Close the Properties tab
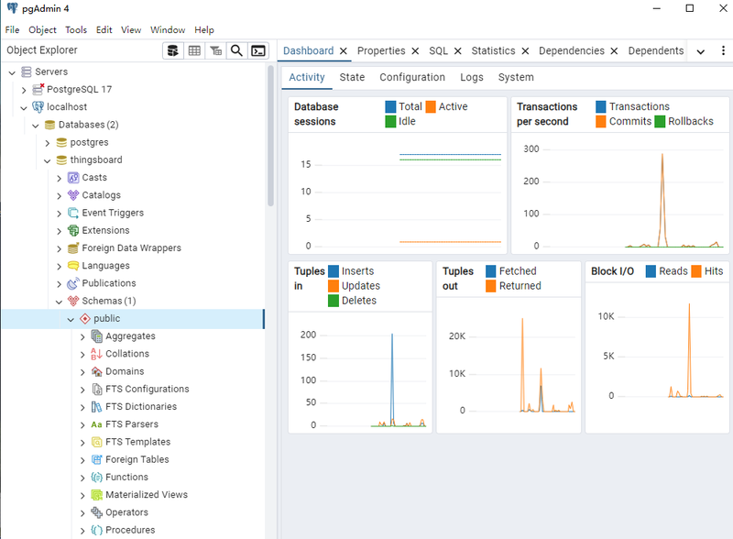 point(415,51)
